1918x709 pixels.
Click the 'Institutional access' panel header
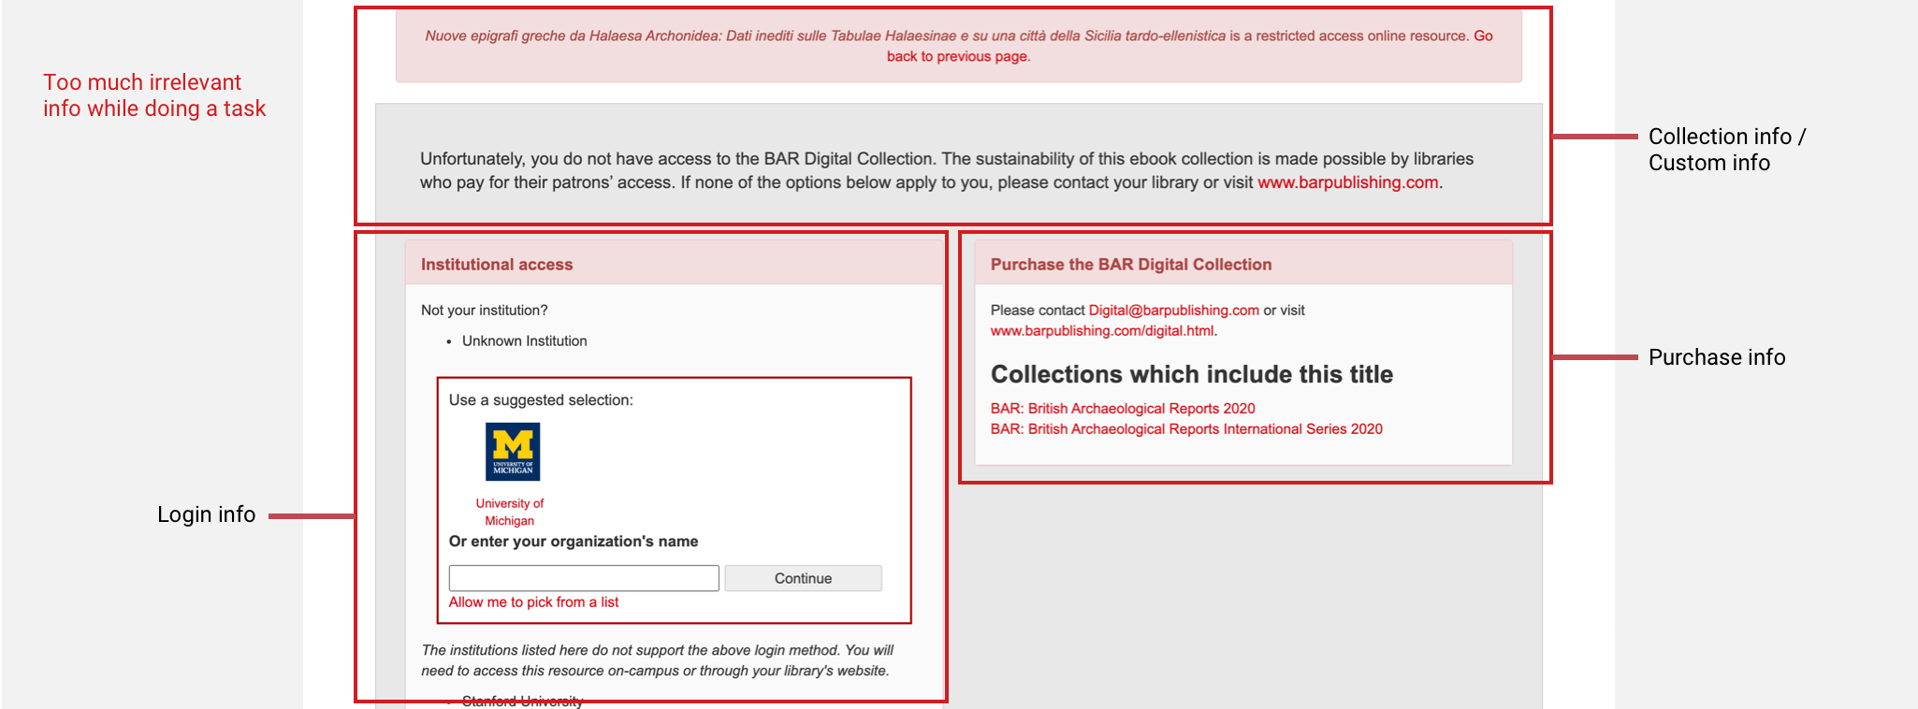[x=674, y=264]
